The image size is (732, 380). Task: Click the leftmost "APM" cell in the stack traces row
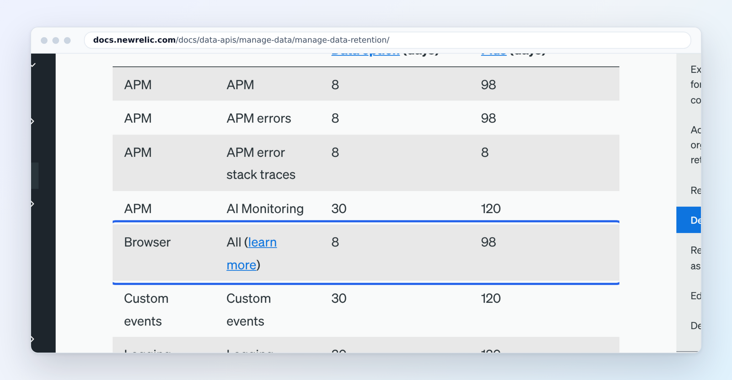138,152
